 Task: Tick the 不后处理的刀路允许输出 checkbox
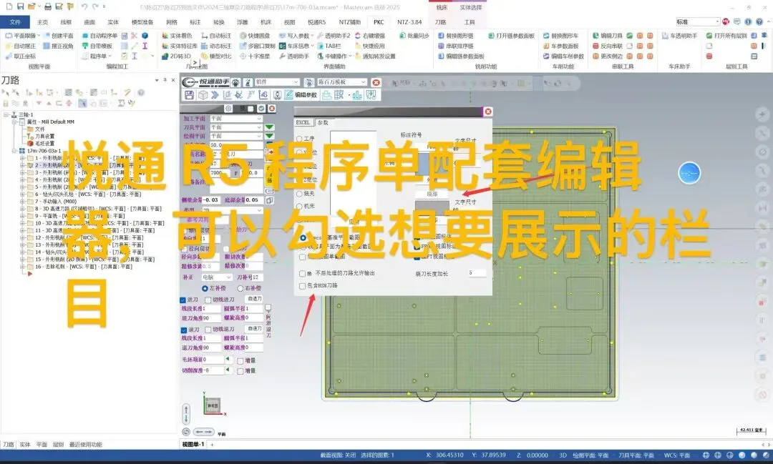(x=302, y=273)
